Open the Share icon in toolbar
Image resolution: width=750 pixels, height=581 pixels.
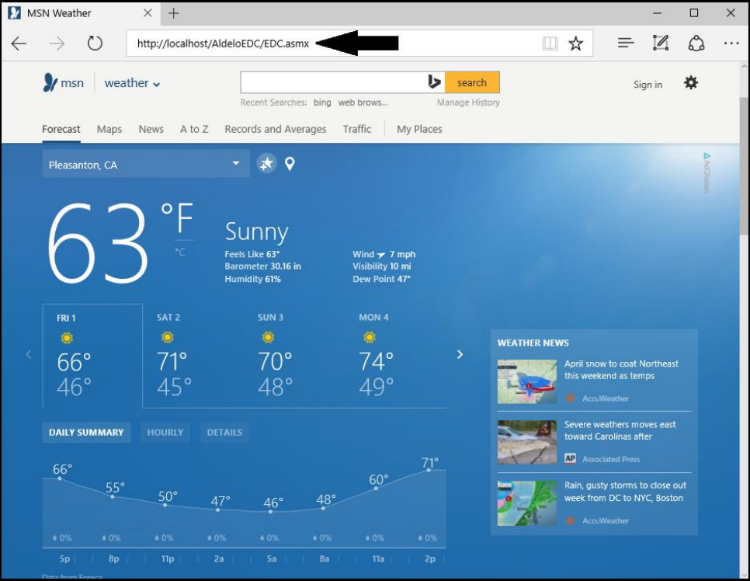point(696,43)
